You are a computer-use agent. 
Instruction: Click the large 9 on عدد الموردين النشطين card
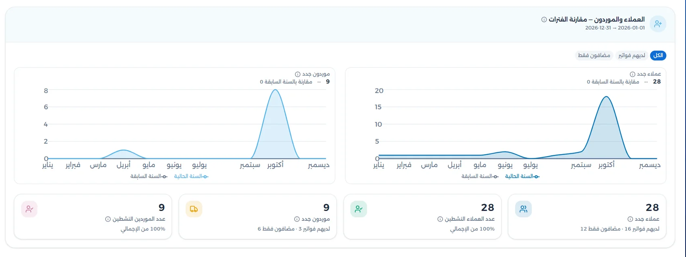tap(162, 207)
